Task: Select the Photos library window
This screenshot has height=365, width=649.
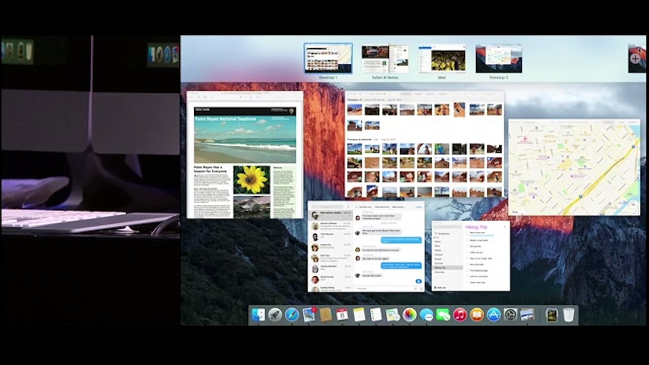Action: (x=424, y=144)
